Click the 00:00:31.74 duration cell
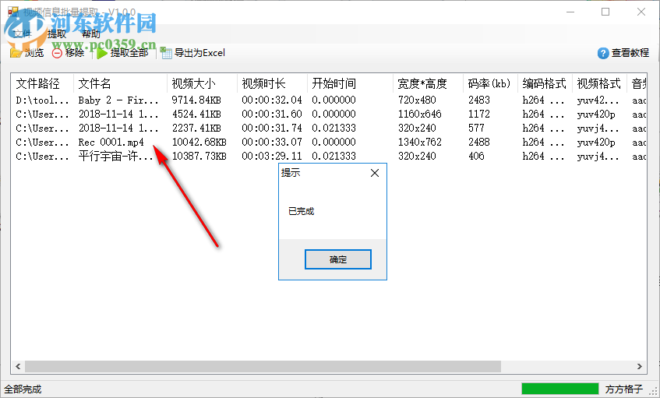This screenshot has width=660, height=398. click(272, 128)
